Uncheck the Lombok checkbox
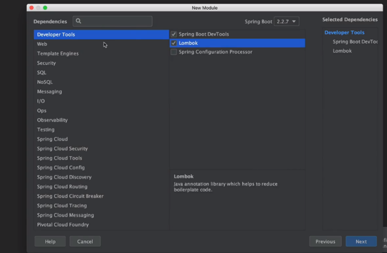 (174, 43)
